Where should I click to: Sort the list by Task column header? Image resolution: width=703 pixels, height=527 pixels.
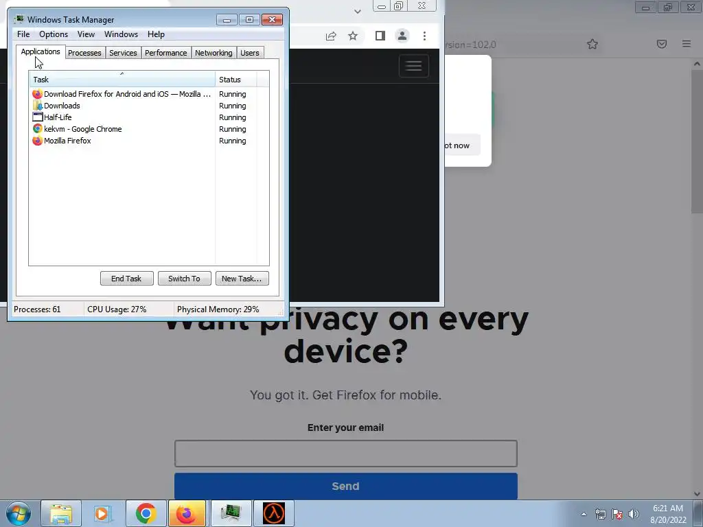(122, 80)
